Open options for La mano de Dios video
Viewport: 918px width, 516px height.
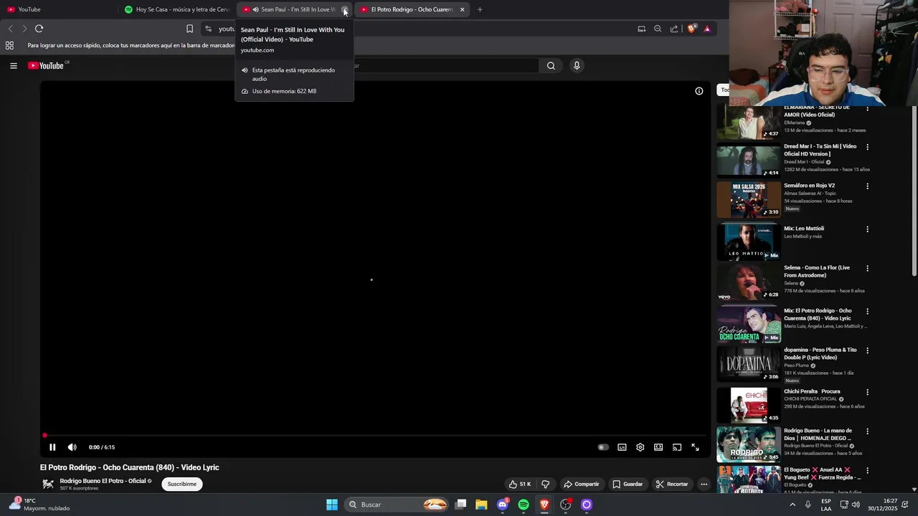867,431
